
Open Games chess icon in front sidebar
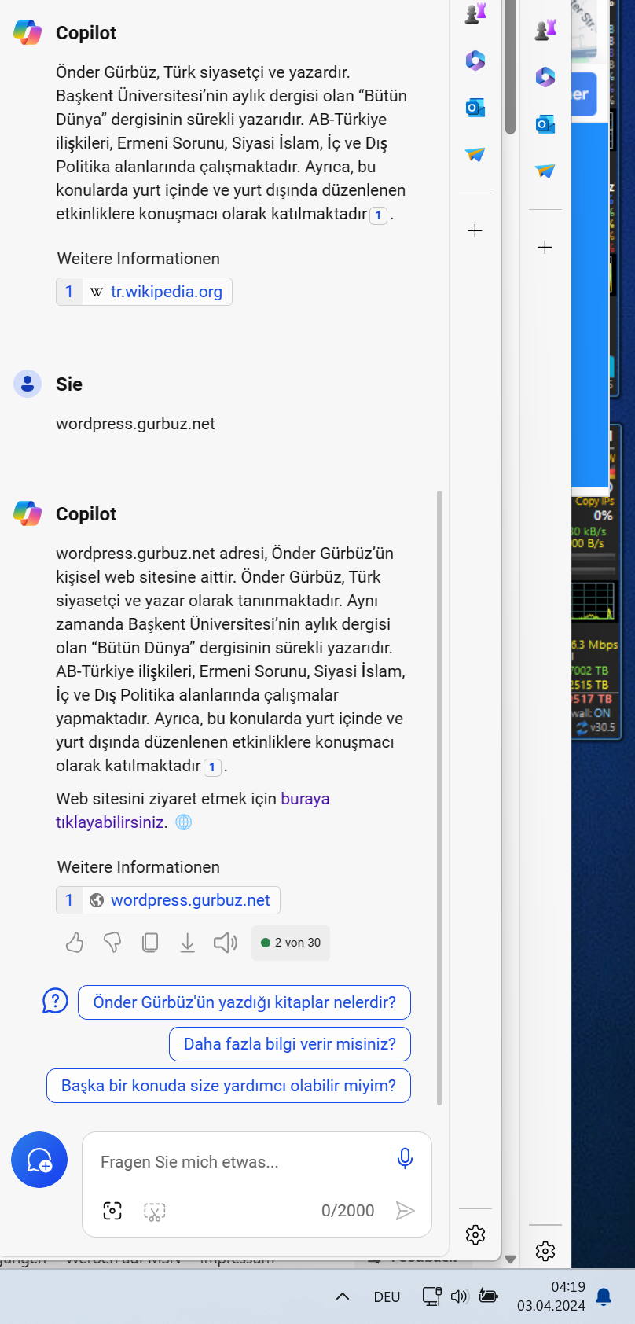[x=475, y=13]
